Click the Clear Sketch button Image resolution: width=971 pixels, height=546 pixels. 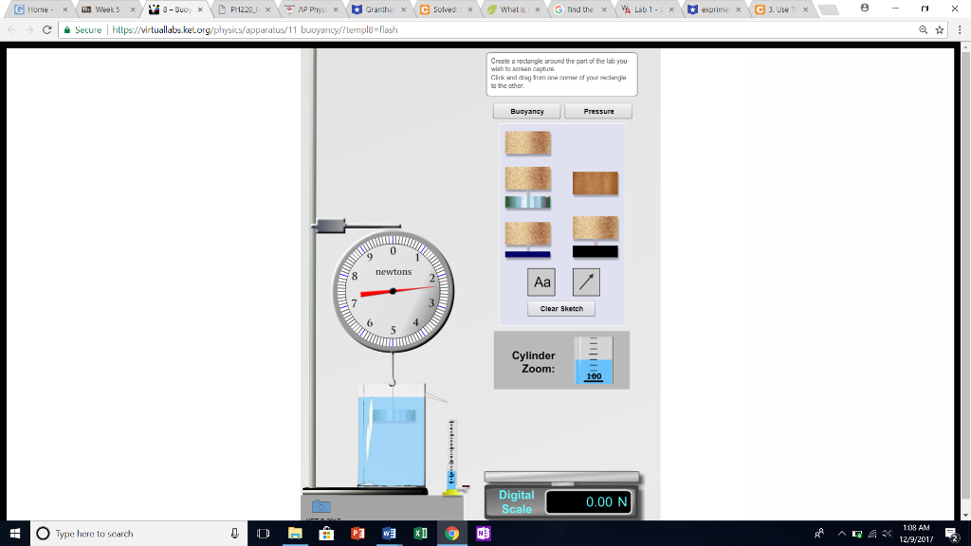561,308
